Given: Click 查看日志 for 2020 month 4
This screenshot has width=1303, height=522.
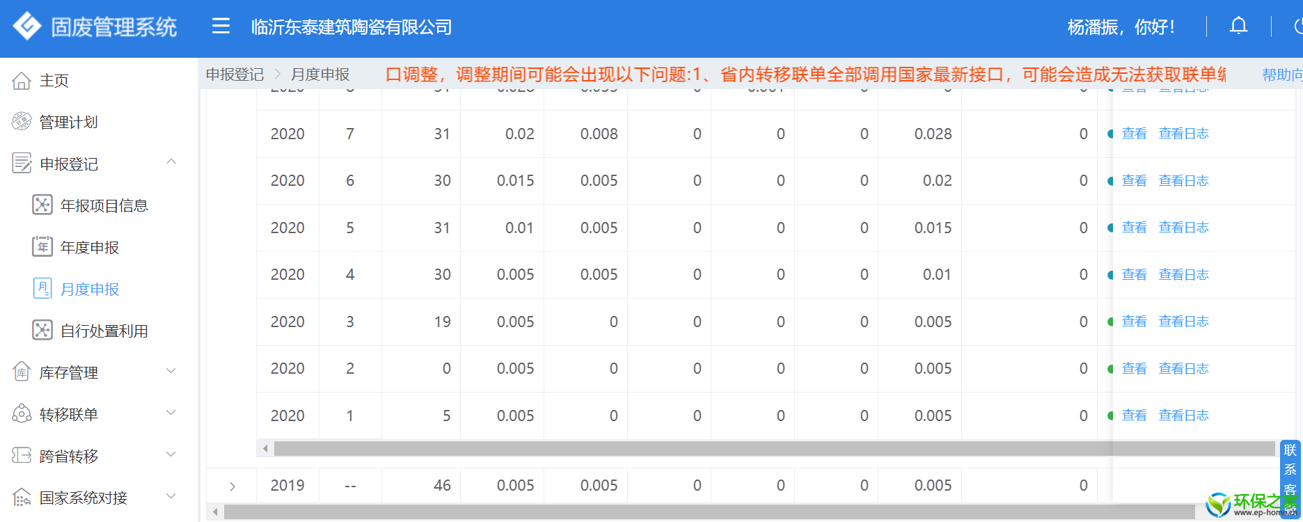Looking at the screenshot, I should (1183, 275).
